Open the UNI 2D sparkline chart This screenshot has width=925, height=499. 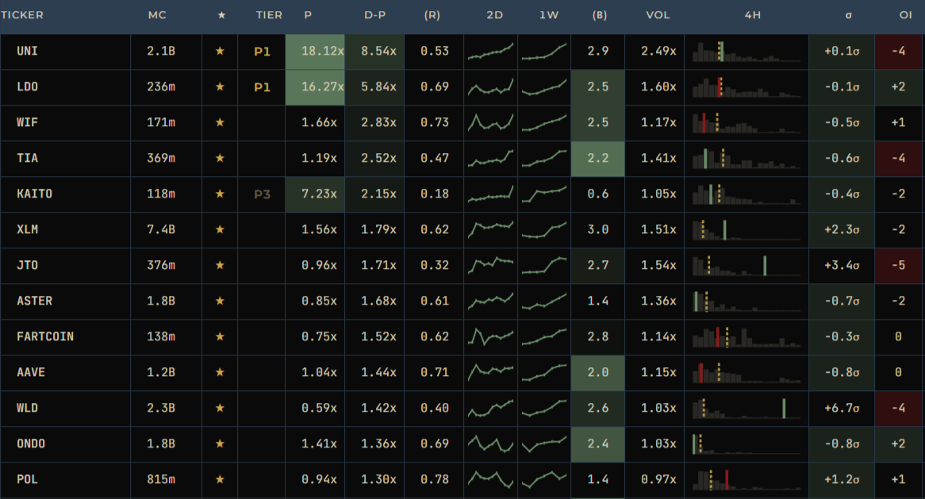point(491,52)
